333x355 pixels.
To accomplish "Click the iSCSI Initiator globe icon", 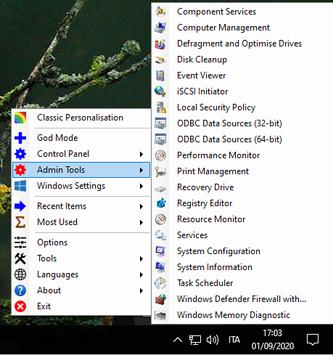I will pos(160,91).
